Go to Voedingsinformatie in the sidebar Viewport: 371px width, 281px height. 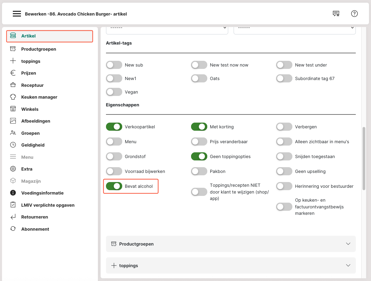(42, 193)
